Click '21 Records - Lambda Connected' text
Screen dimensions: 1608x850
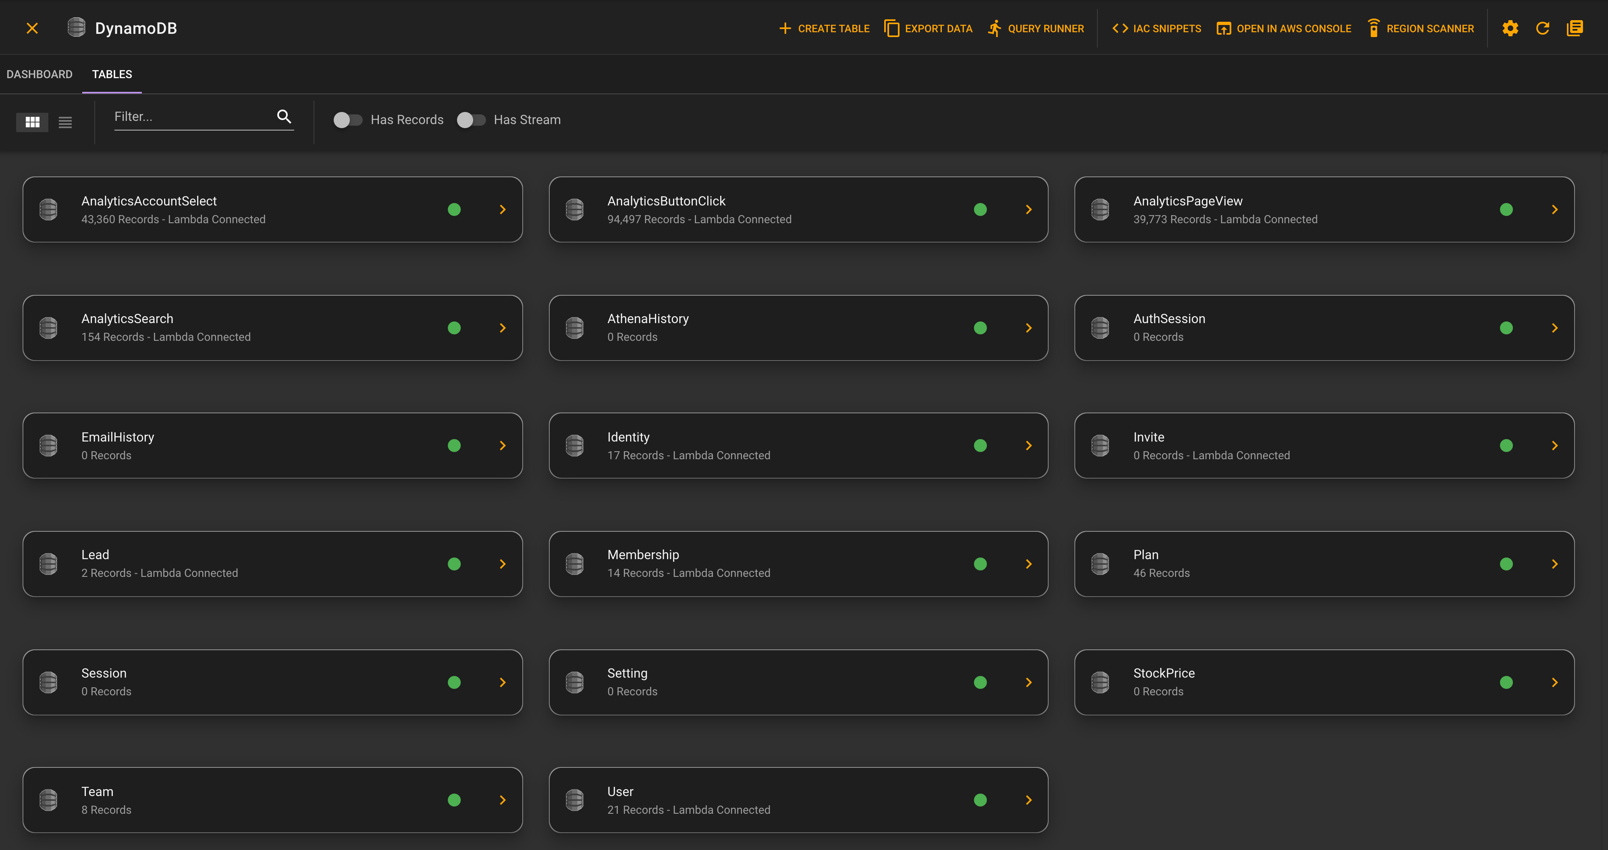[x=688, y=809]
